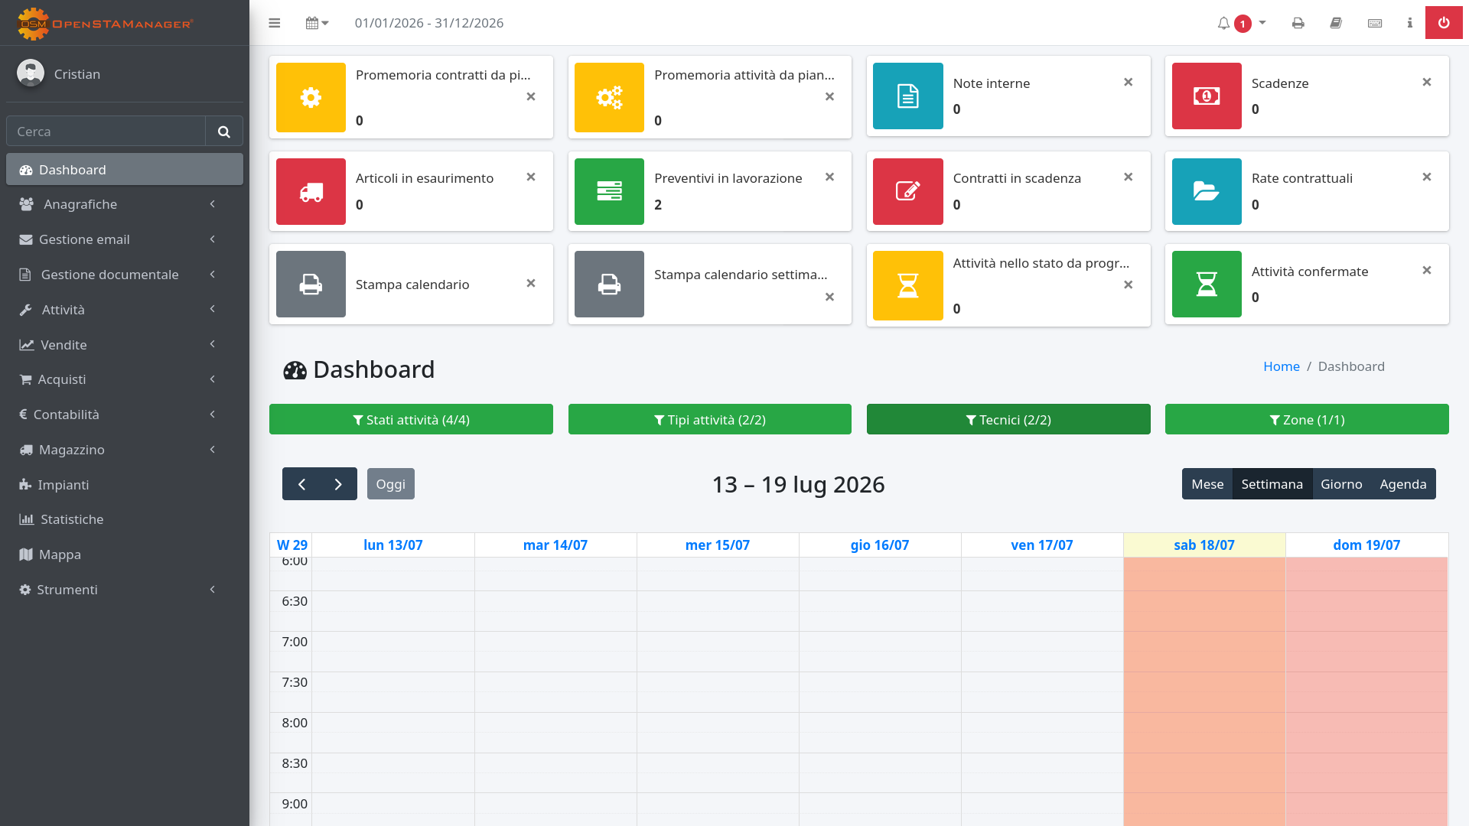Screen dimensions: 1469x826
Task: Click the Rate contrattuali folder icon
Action: 1207,191
